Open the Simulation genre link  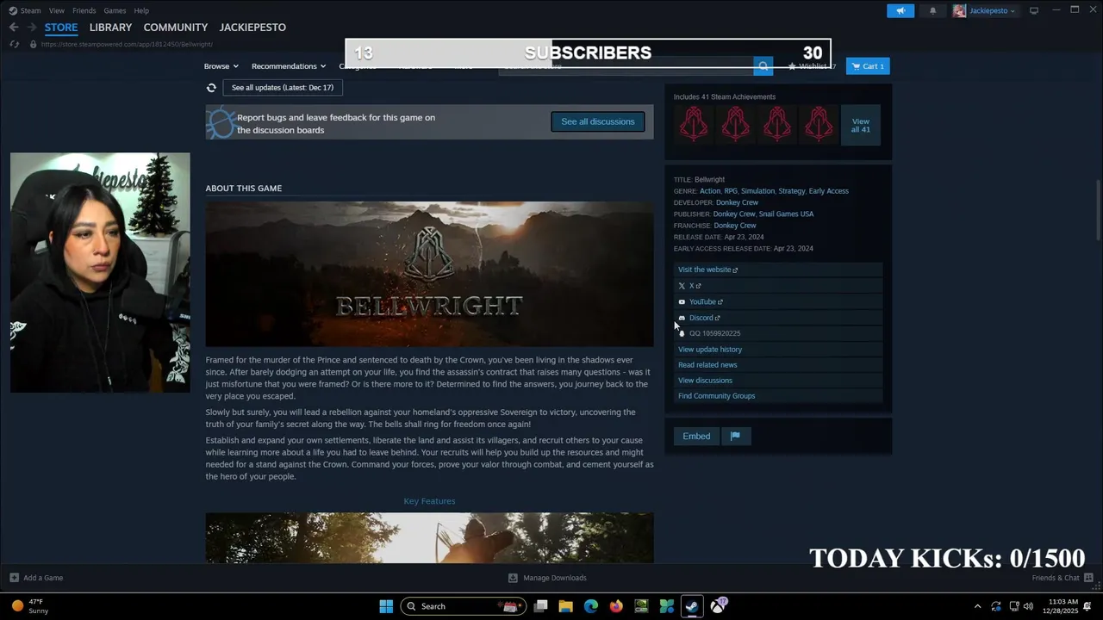(x=757, y=191)
